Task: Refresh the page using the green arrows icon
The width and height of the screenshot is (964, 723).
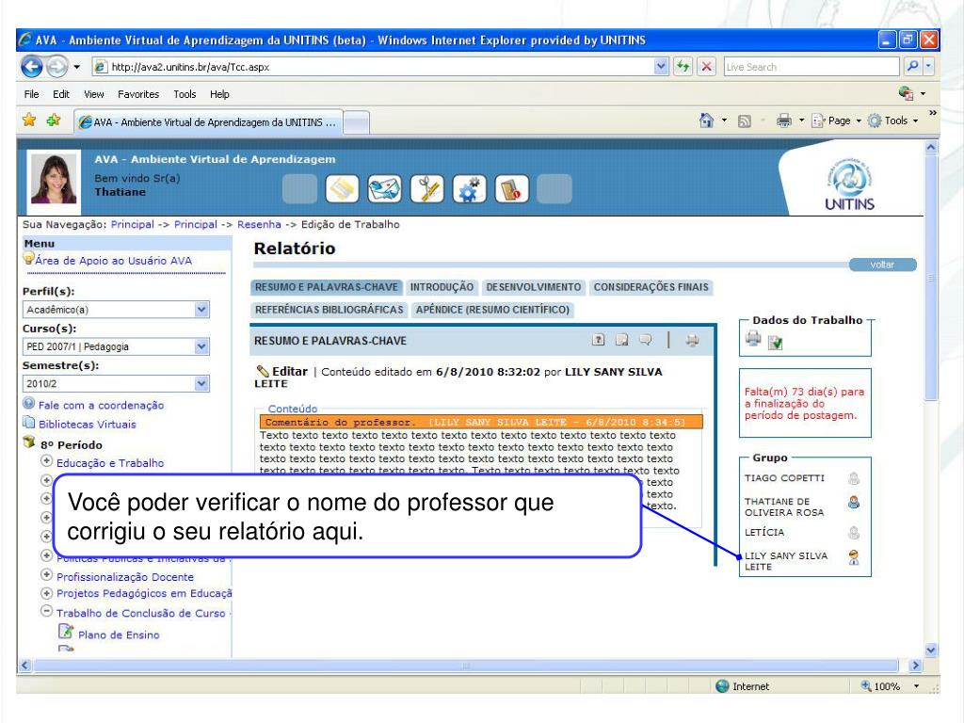Action: [x=683, y=67]
